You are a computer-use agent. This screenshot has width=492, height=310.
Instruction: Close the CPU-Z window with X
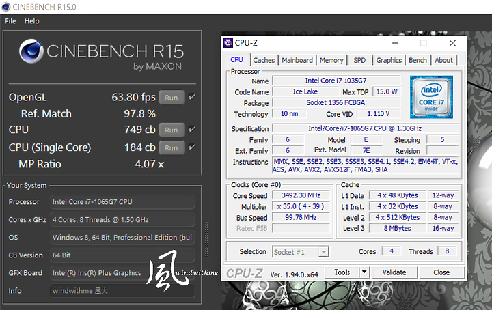pyautogui.click(x=452, y=43)
